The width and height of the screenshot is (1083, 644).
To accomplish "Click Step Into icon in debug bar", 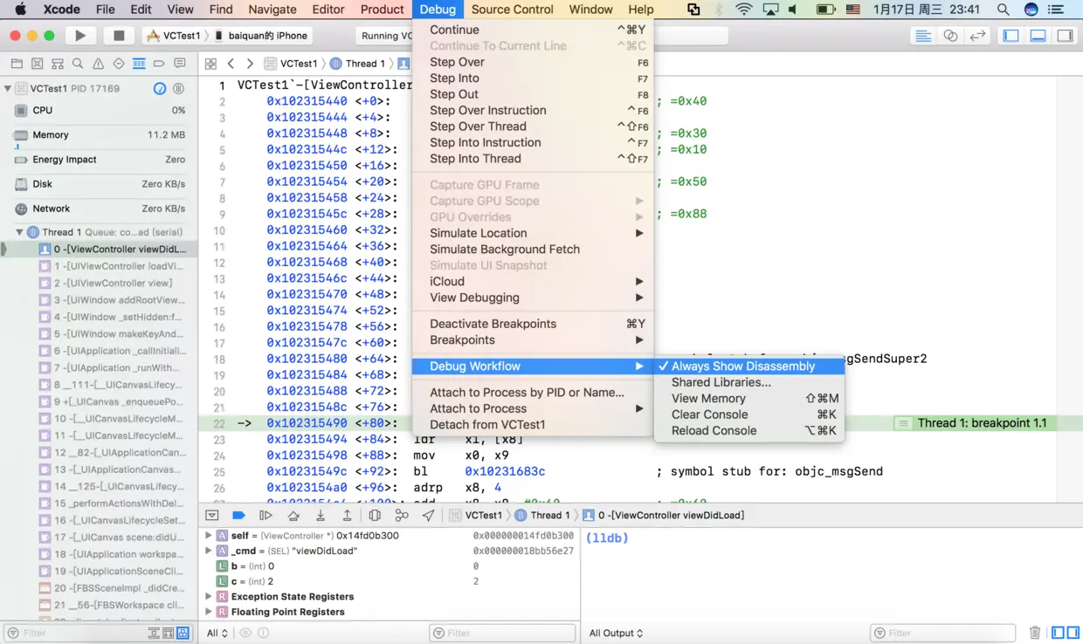I will pyautogui.click(x=321, y=516).
